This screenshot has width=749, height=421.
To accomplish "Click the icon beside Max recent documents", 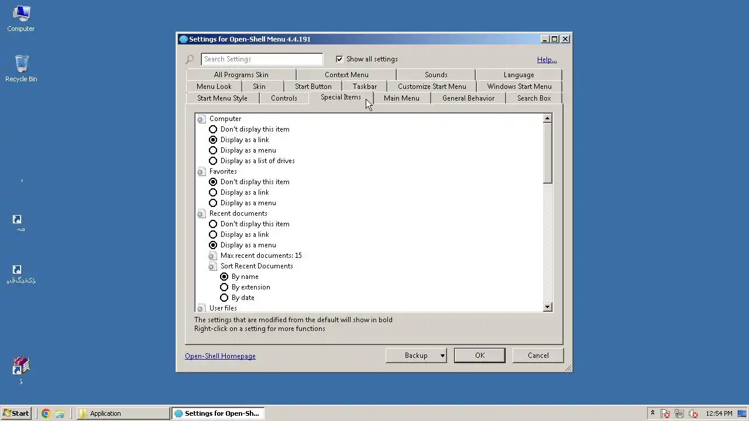I will point(212,256).
